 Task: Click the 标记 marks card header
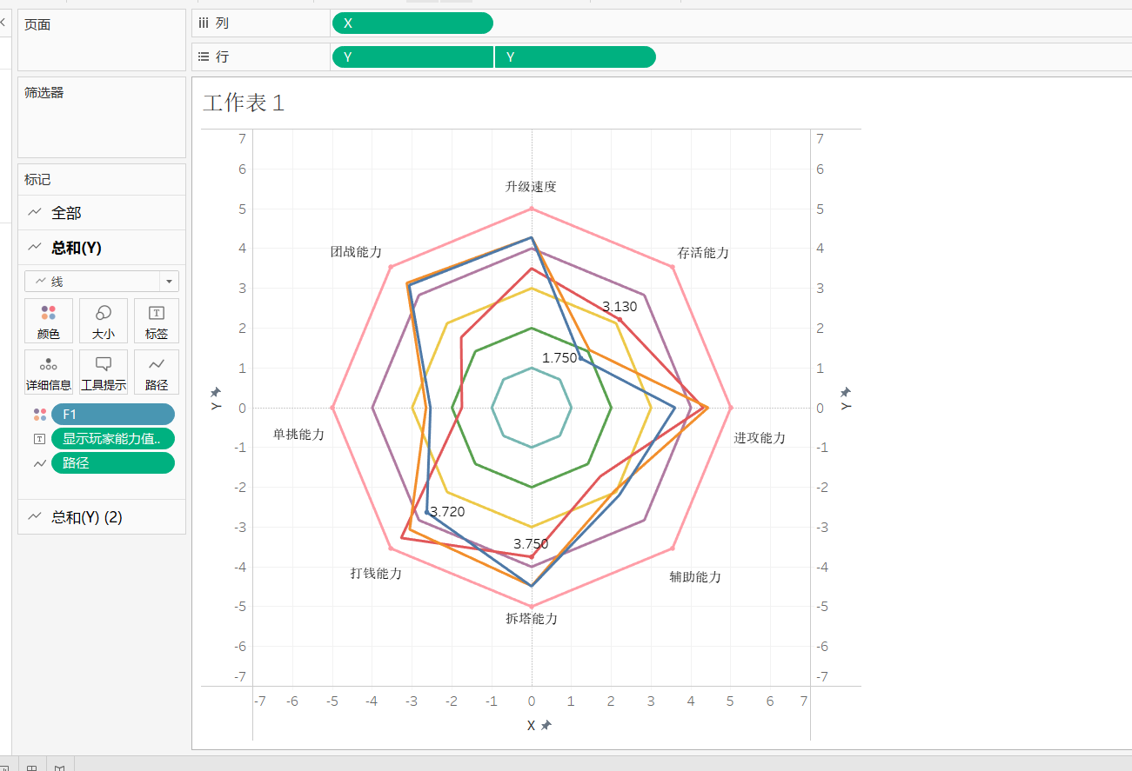(x=37, y=179)
